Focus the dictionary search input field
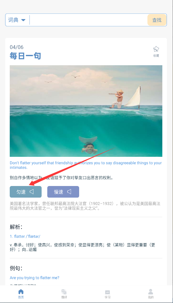Screen dimensions: 173x303 (89, 20)
